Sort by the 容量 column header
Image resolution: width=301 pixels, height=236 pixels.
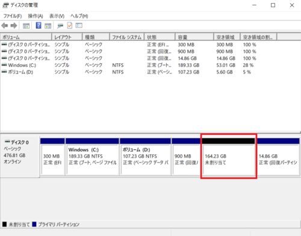pyautogui.click(x=194, y=37)
